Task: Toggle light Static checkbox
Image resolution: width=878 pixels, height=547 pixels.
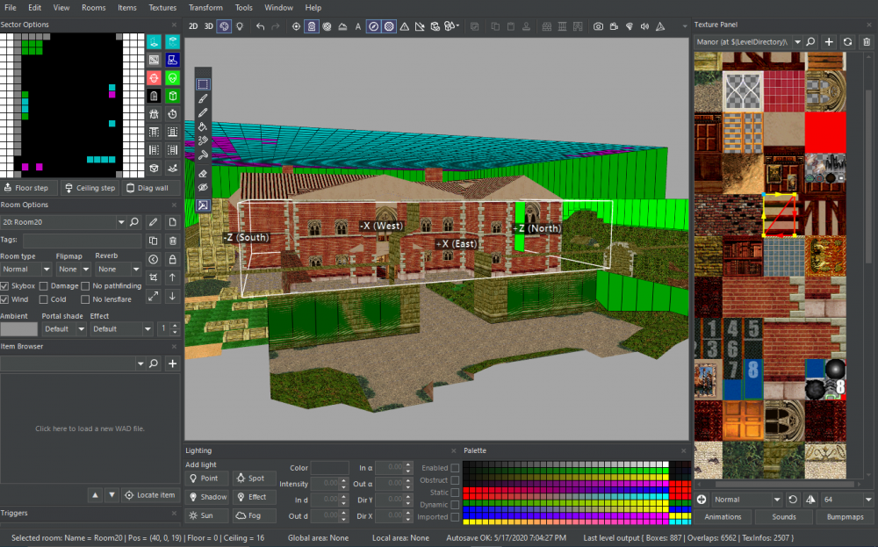Action: [455, 493]
